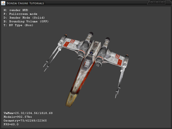
Task: Click the "B: Bounding Volume (OFF)" line
Action: tap(26, 21)
